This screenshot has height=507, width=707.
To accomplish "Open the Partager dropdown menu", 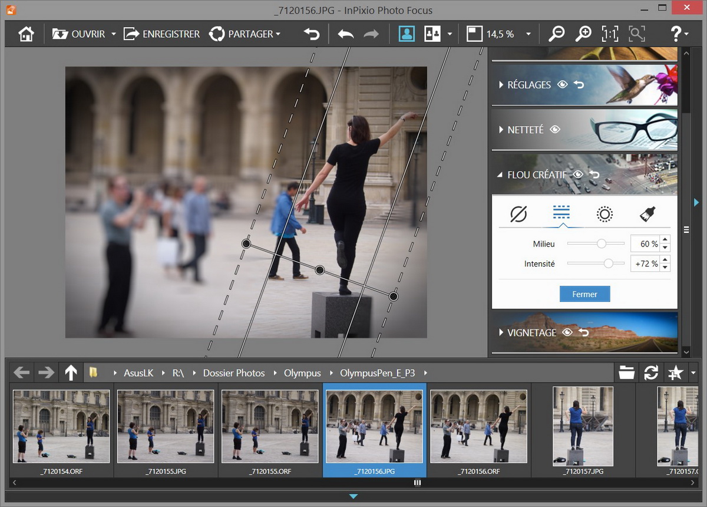I will 245,34.
